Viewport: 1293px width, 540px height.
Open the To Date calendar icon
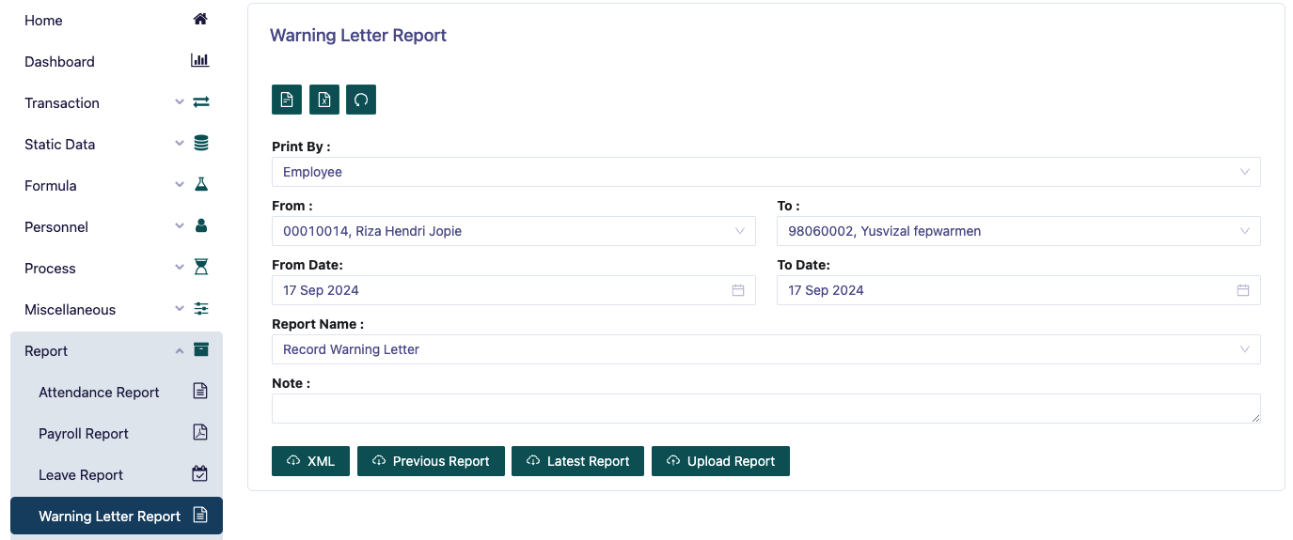coord(1243,290)
